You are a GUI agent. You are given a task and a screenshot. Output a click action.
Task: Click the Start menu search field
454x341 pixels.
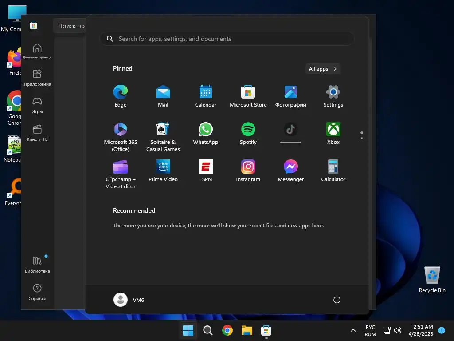[227, 39]
